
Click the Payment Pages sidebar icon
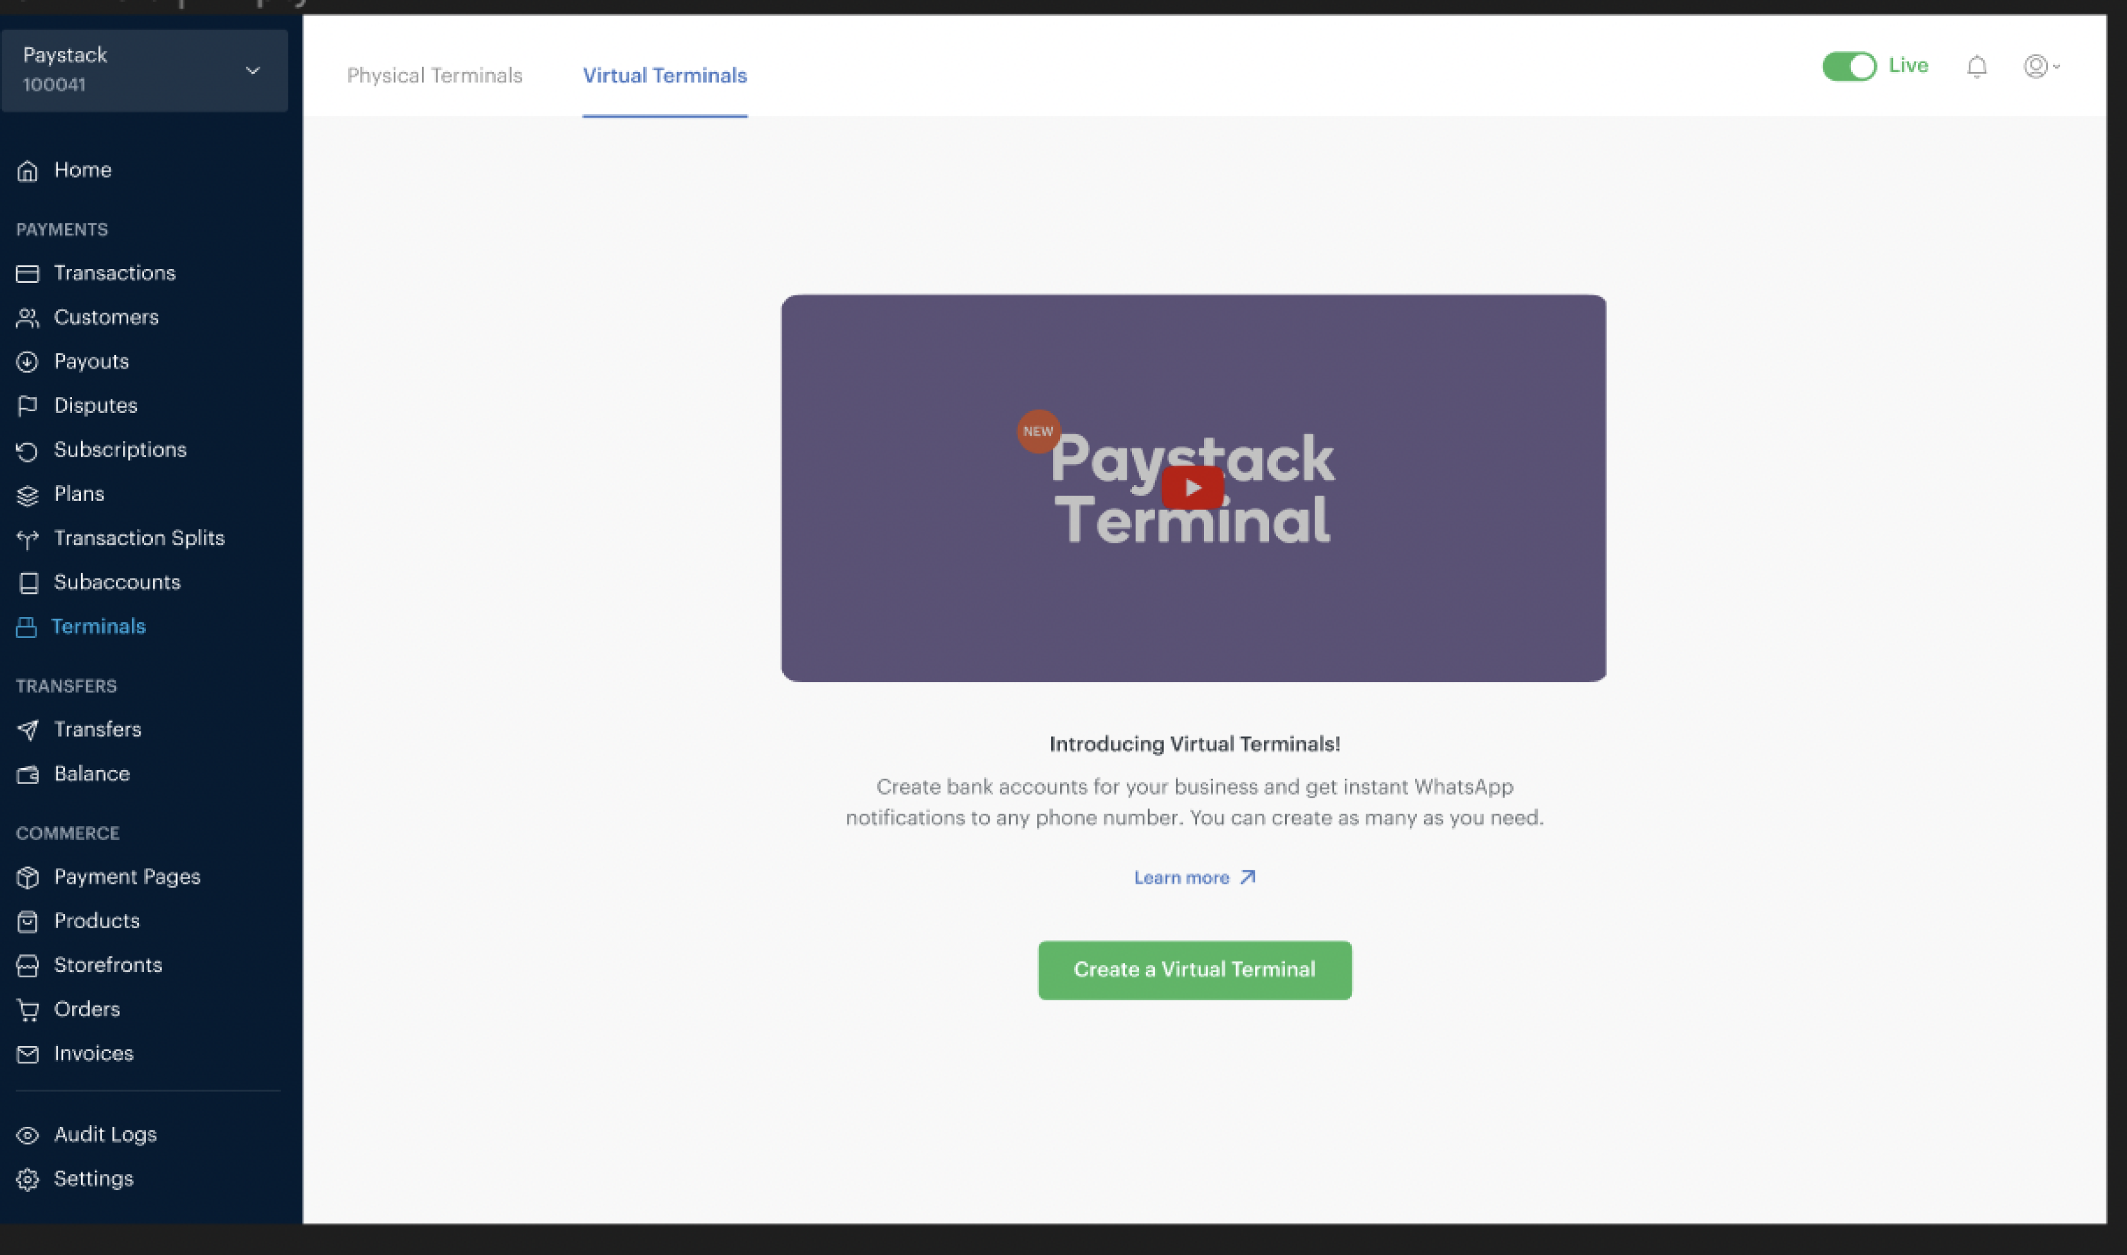coord(27,877)
